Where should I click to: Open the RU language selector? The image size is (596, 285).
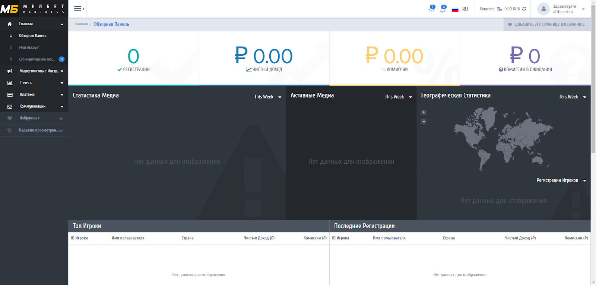click(465, 9)
